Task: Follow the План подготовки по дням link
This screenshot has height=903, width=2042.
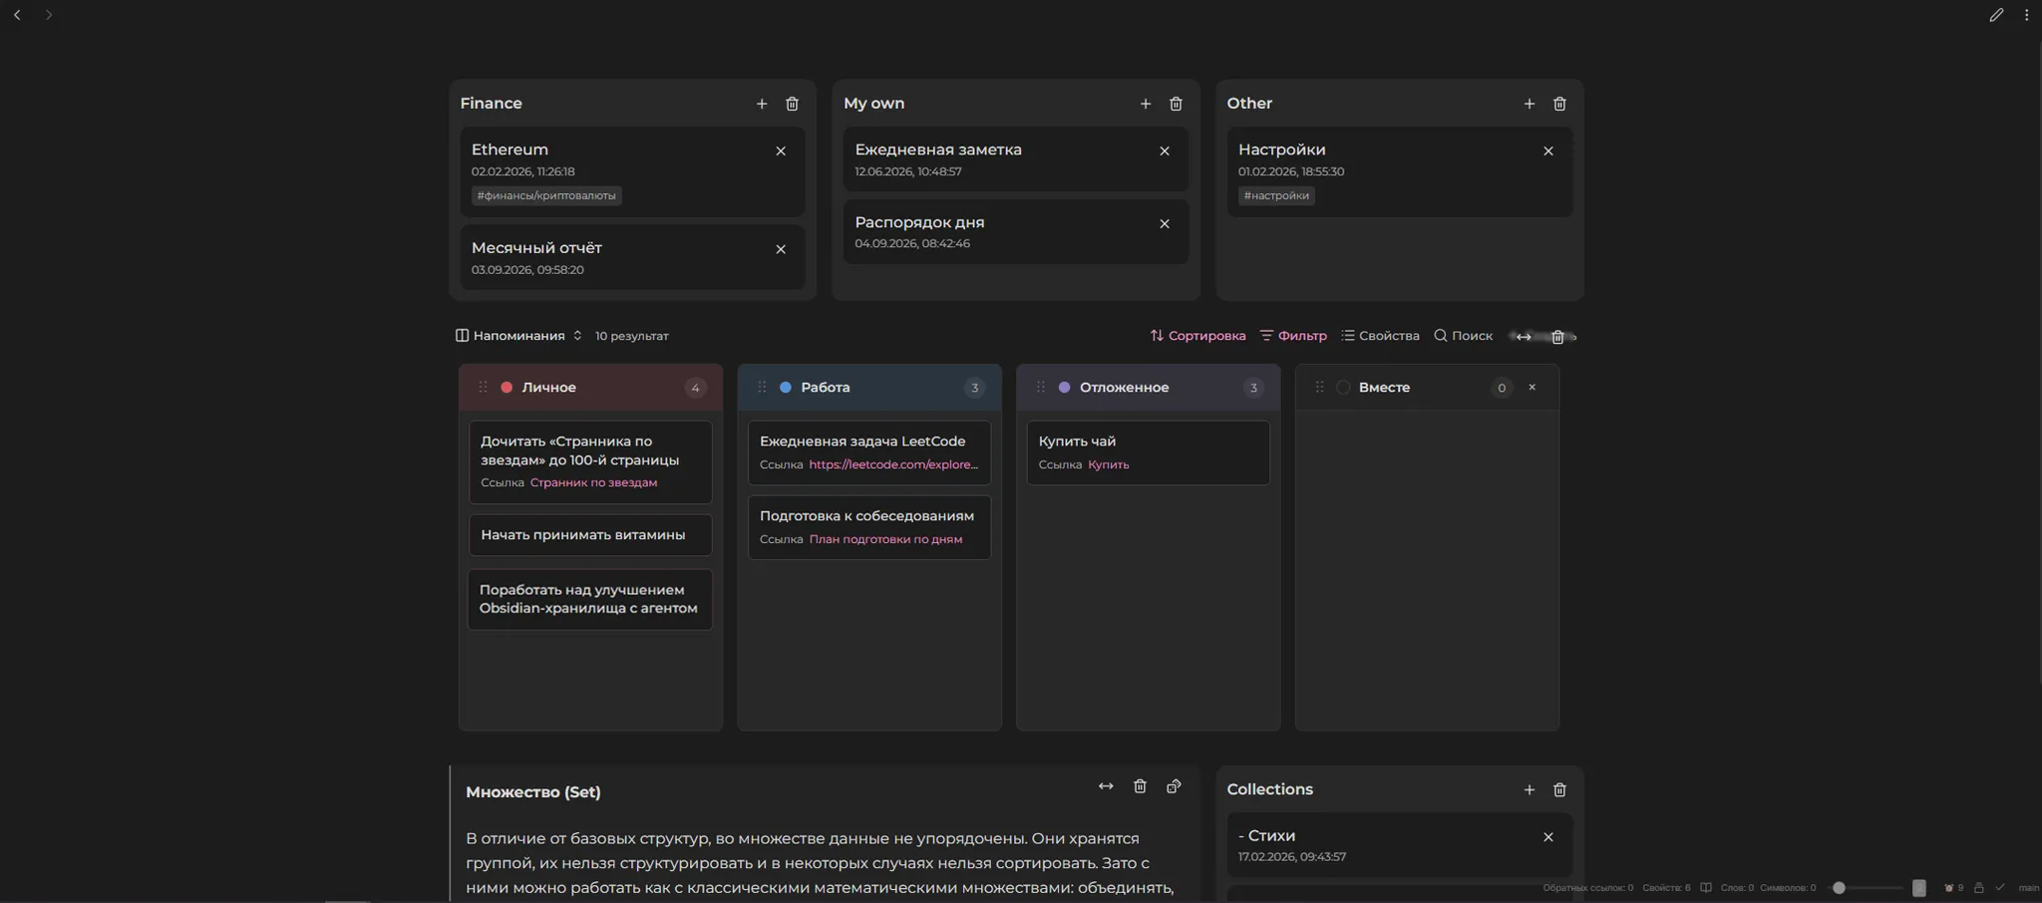Action: coord(885,539)
